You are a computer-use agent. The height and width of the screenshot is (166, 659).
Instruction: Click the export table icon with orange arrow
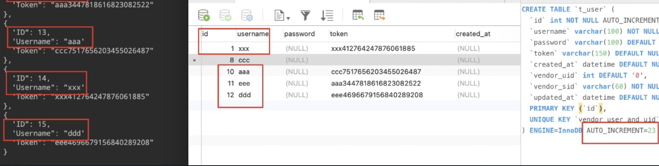tap(379, 15)
